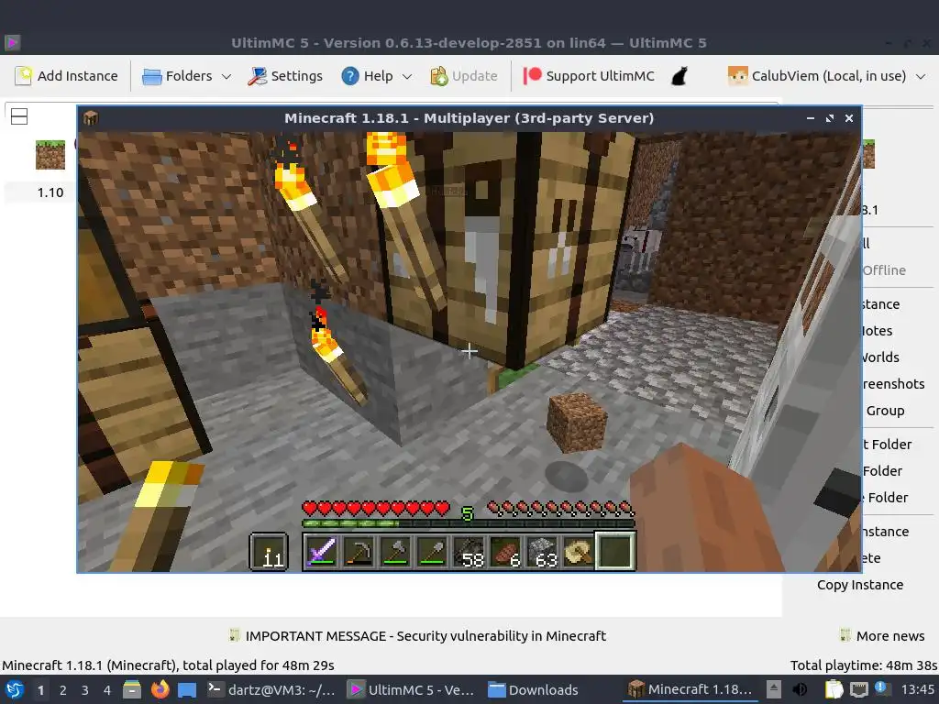Select the hotbar stack of 58 blocks
939x704 pixels.
click(x=469, y=551)
